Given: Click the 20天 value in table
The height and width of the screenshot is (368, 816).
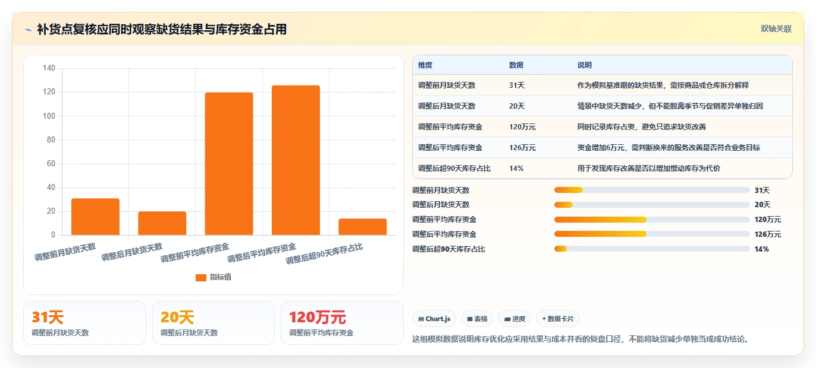Looking at the screenshot, I should (517, 106).
